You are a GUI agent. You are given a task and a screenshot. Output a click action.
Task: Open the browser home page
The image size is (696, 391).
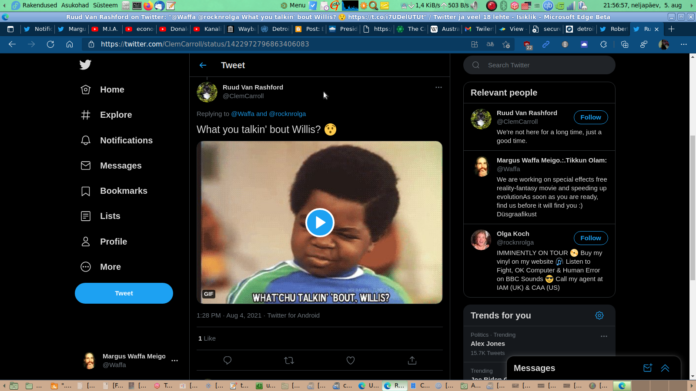click(x=70, y=44)
